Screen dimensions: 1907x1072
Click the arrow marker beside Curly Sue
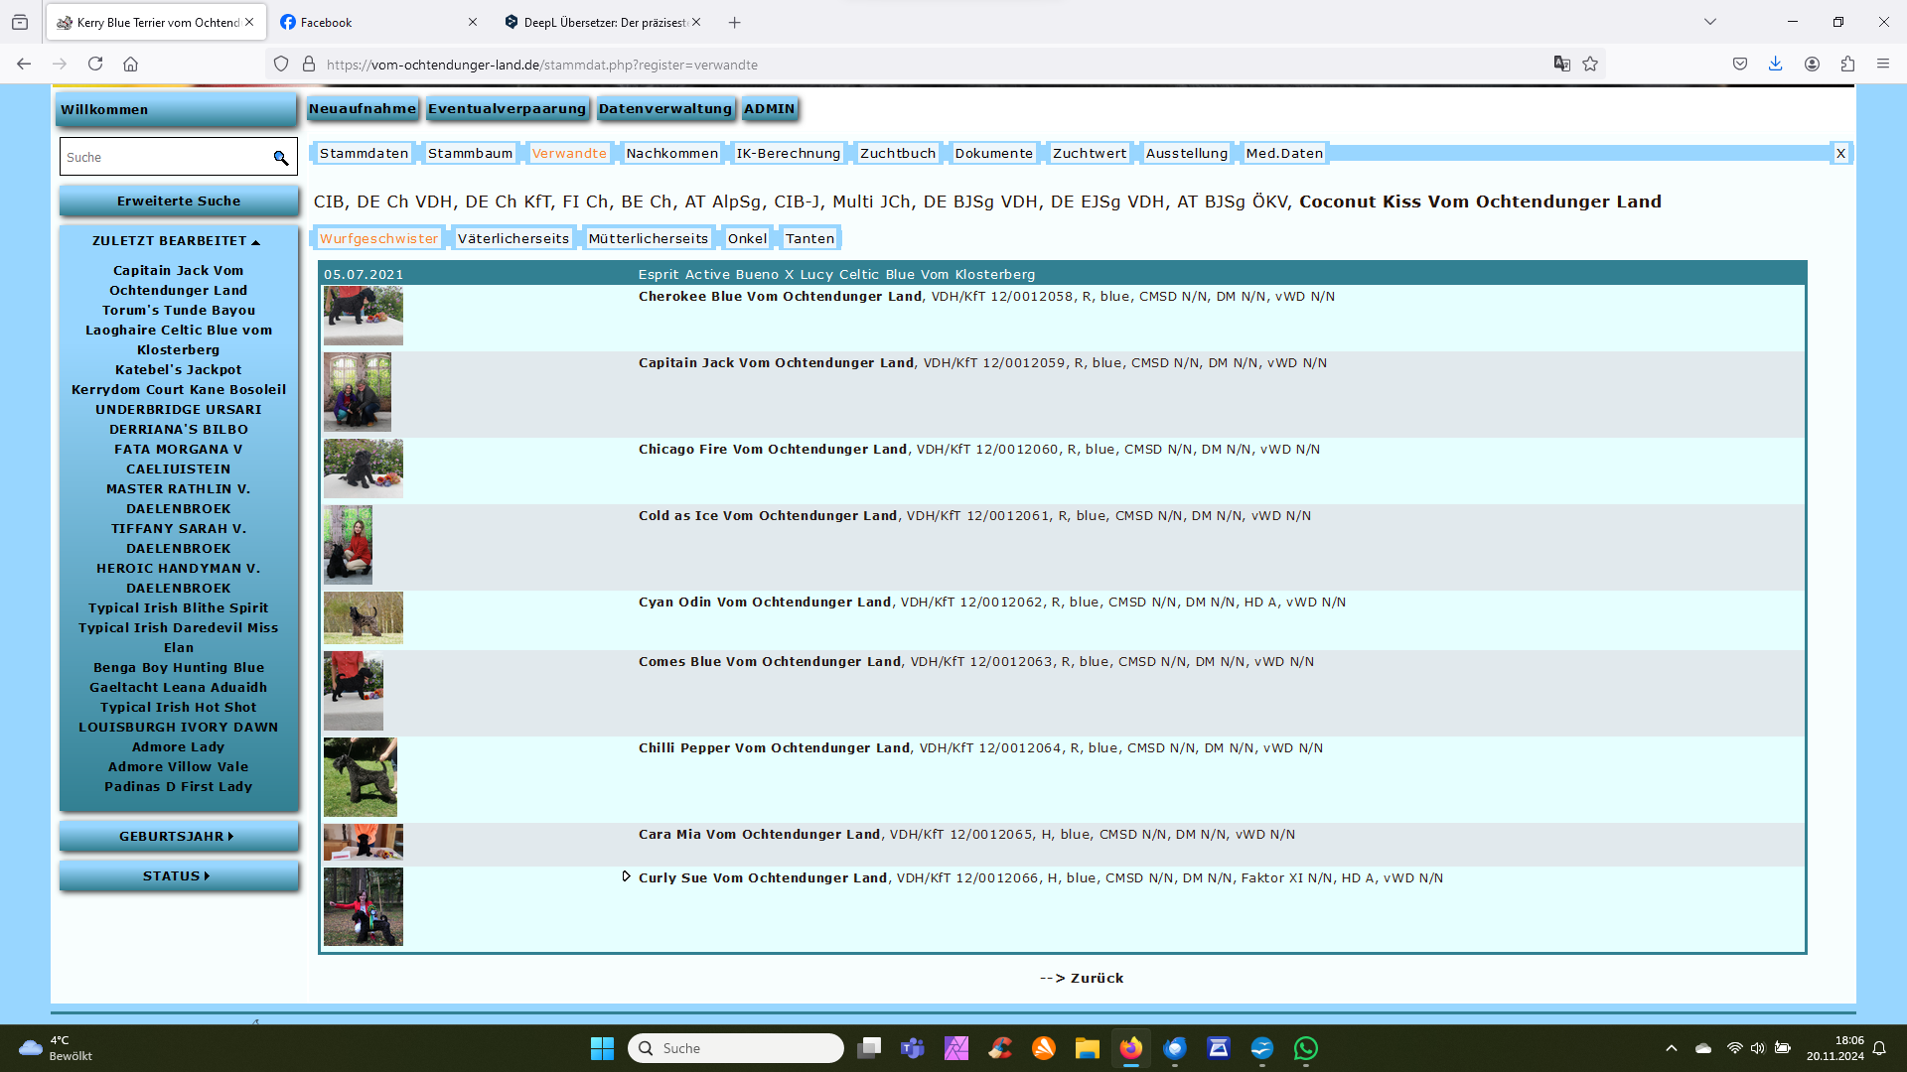pyautogui.click(x=627, y=876)
